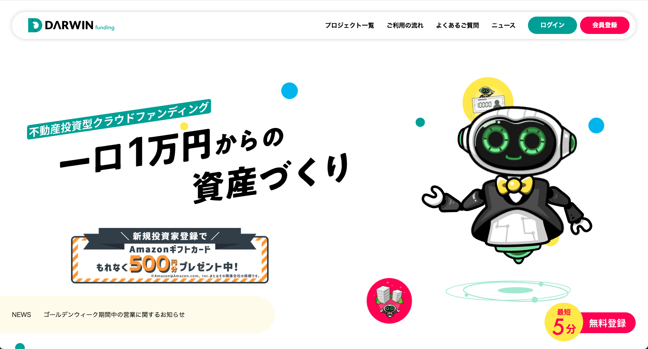Click the green hover ring beneath robot
Viewport: 648px width, 349px height.
tap(508, 291)
